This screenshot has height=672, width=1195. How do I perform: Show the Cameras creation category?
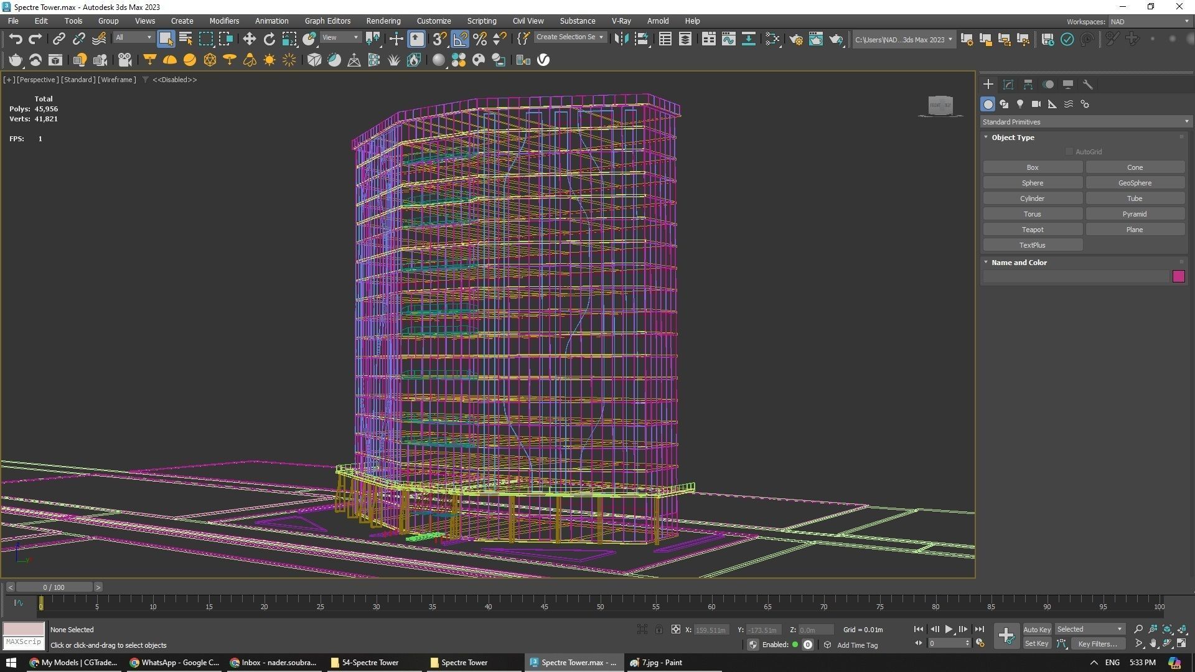(1036, 104)
